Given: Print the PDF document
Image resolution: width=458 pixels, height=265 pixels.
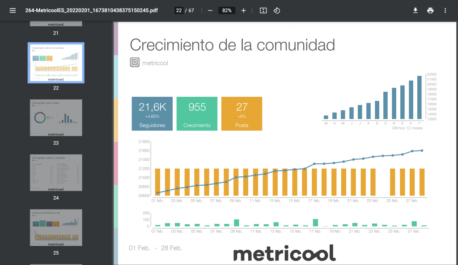Looking at the screenshot, I should pyautogui.click(x=430, y=11).
